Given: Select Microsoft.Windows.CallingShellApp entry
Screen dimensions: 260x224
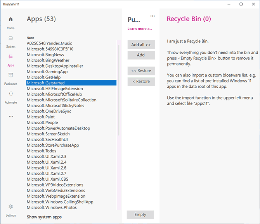Looking at the screenshot, I should pyautogui.click(x=71, y=202).
